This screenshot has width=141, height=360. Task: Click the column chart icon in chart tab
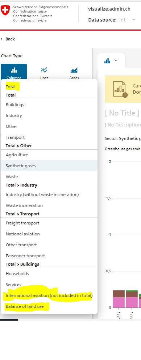click(x=107, y=60)
